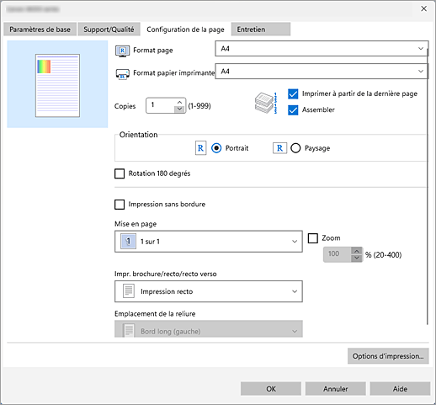
Task: Go to the Entretien tab
Action: [261, 29]
